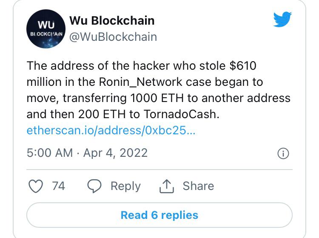Click the reply speech bubble icon
Image resolution: width=319 pixels, height=238 pixels.
click(95, 186)
